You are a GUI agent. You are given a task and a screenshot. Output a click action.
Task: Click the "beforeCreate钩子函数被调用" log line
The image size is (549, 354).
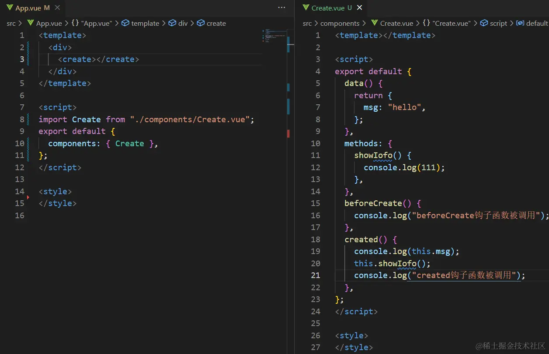tap(452, 215)
